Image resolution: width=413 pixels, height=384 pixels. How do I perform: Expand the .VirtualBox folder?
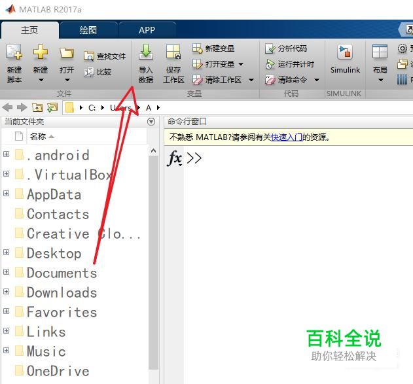pos(6,174)
